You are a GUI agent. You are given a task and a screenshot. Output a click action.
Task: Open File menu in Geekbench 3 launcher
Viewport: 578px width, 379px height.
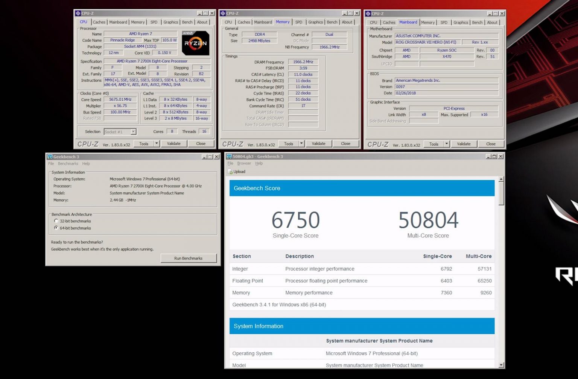(x=51, y=164)
